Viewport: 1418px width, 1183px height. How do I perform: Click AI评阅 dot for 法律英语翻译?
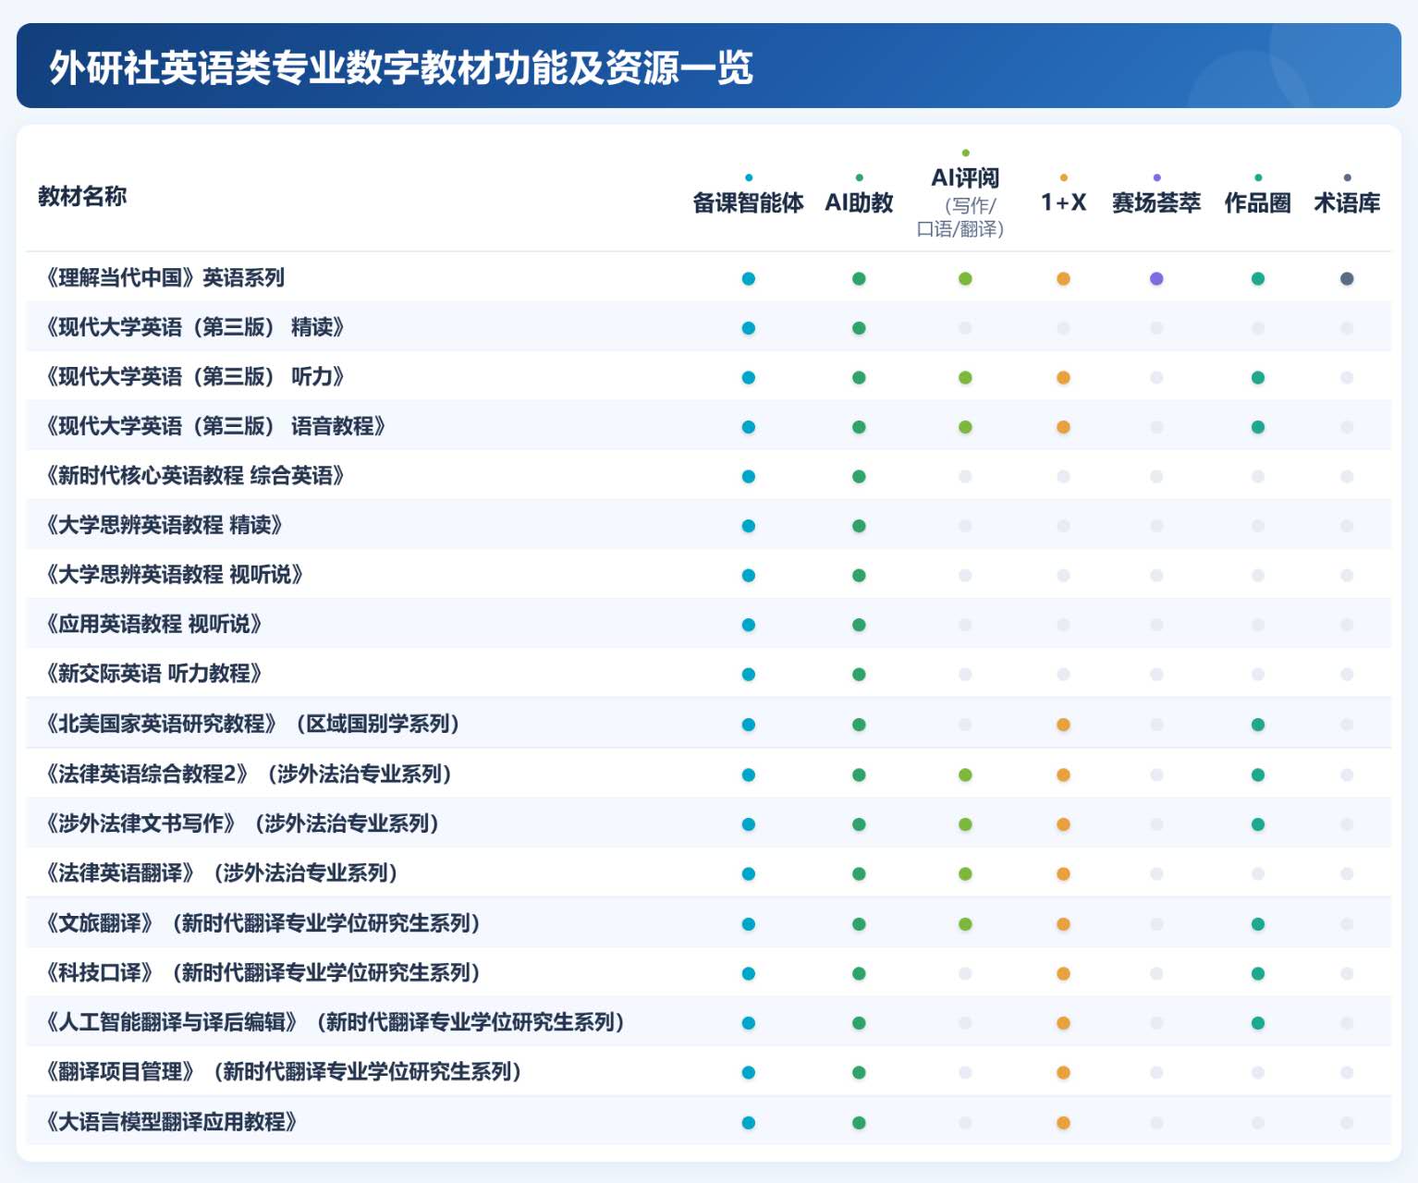965,873
